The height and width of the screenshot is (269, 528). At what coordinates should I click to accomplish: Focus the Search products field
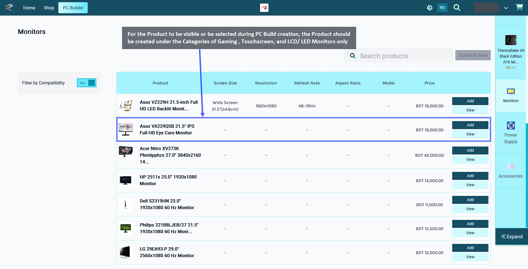tap(398, 56)
